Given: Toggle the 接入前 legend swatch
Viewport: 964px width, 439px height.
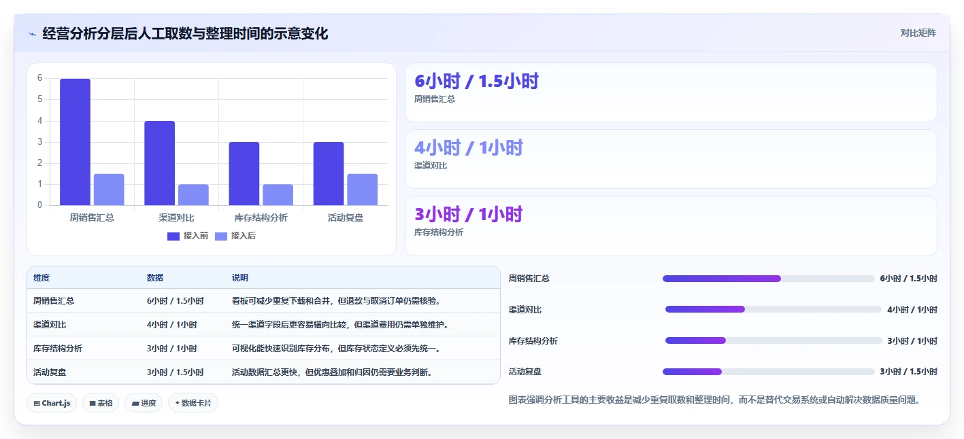Looking at the screenshot, I should click(173, 236).
